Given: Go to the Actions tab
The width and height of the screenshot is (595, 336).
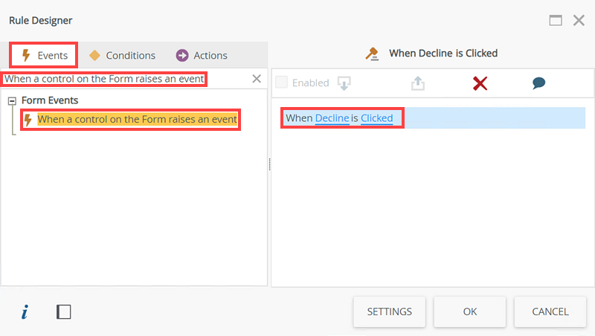Looking at the screenshot, I should [x=202, y=55].
